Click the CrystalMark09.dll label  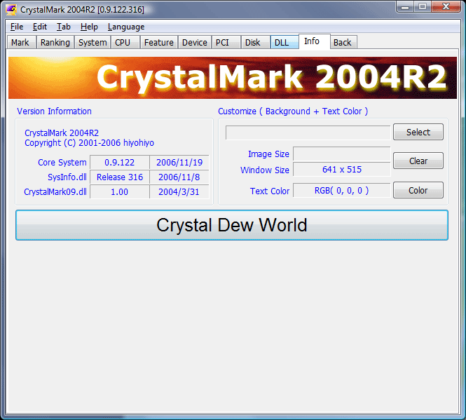(x=55, y=192)
